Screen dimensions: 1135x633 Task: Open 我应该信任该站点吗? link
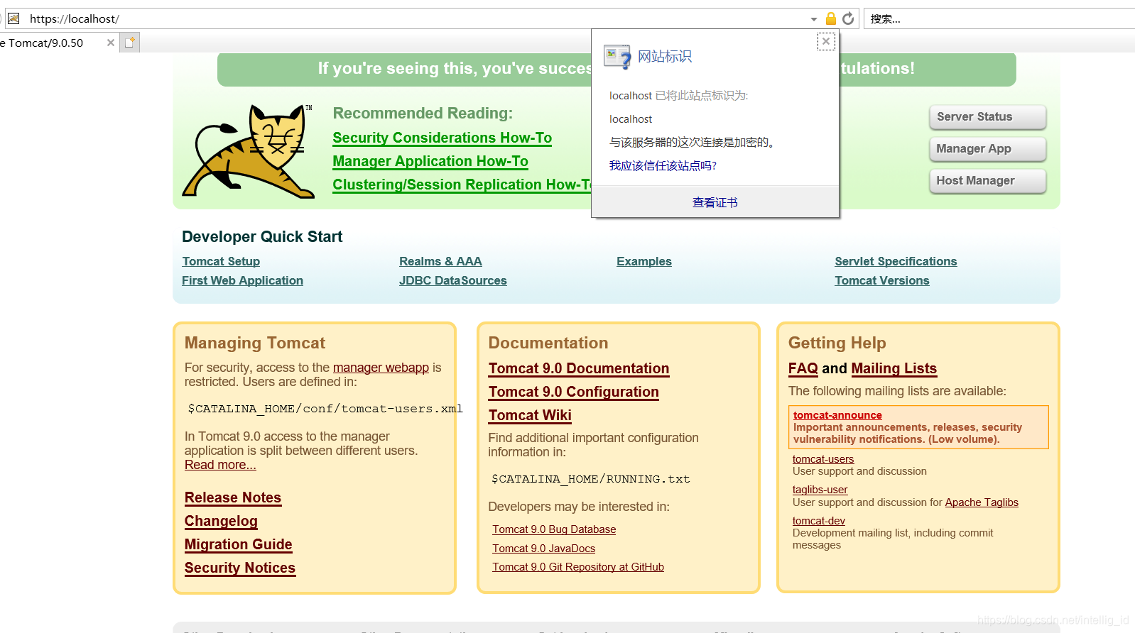(663, 166)
